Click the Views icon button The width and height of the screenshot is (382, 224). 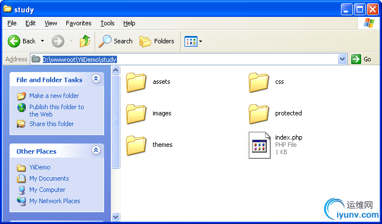[x=191, y=41]
